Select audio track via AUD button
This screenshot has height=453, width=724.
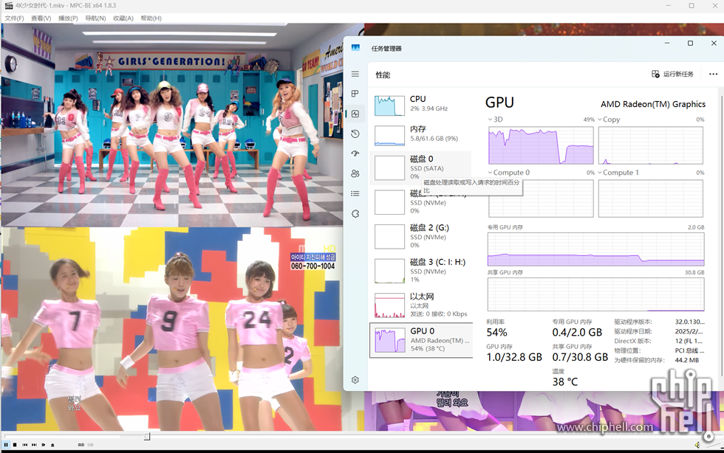pos(81,445)
